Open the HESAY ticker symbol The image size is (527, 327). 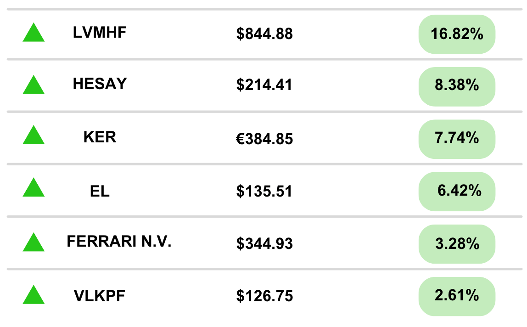100,84
